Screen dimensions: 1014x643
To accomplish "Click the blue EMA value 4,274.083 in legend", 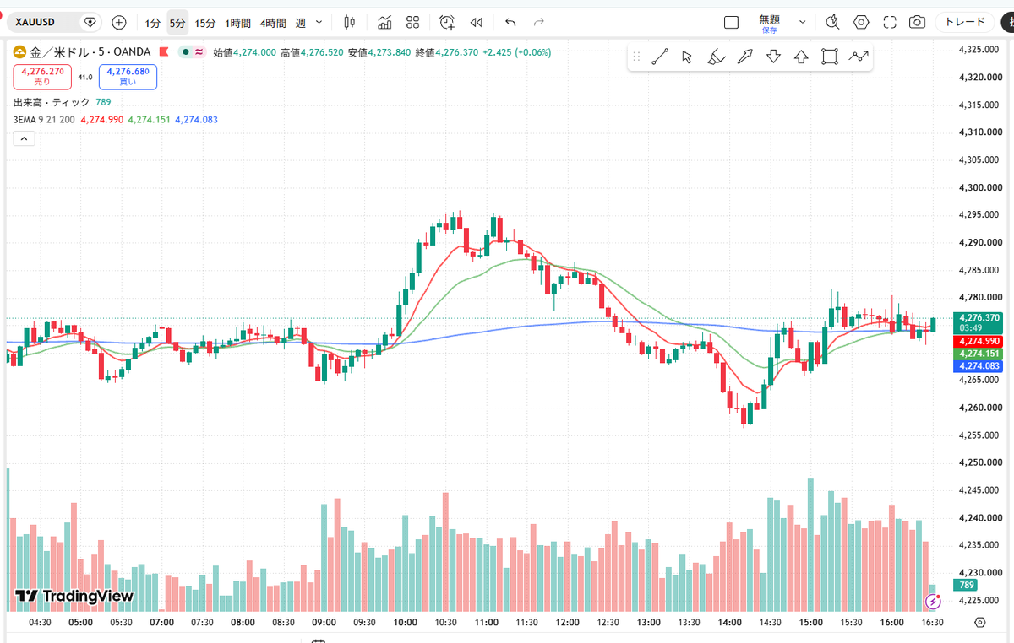I will (x=196, y=120).
